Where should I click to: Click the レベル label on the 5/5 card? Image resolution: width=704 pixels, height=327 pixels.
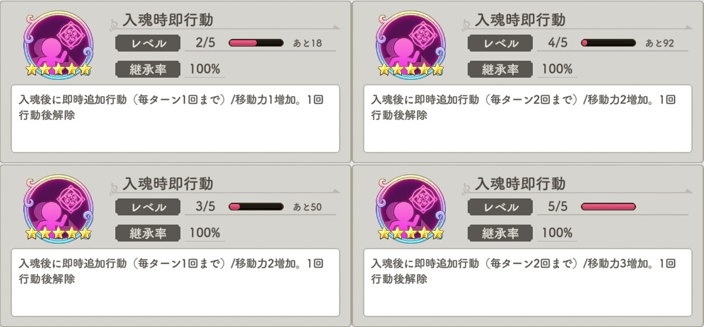502,207
